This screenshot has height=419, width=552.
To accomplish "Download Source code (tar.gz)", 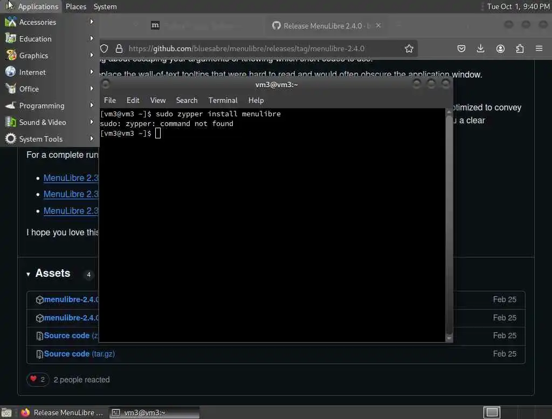I will pyautogui.click(x=79, y=353).
